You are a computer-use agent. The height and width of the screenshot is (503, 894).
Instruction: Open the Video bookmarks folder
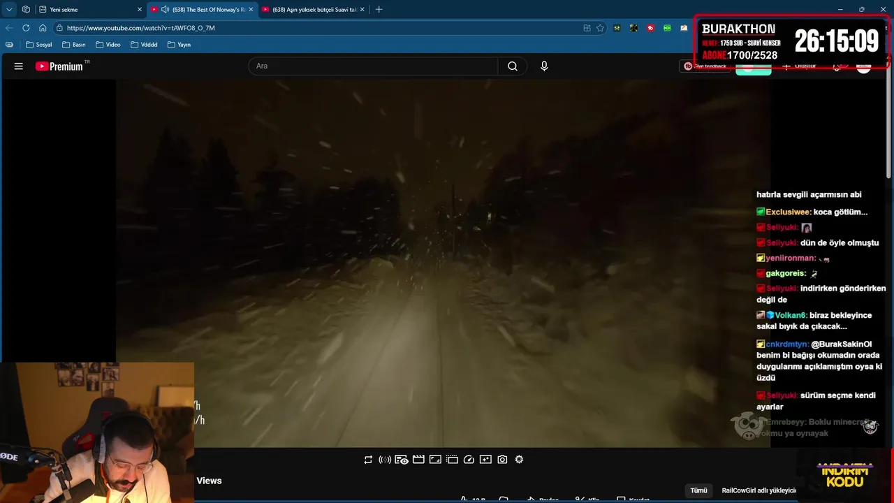tap(108, 44)
